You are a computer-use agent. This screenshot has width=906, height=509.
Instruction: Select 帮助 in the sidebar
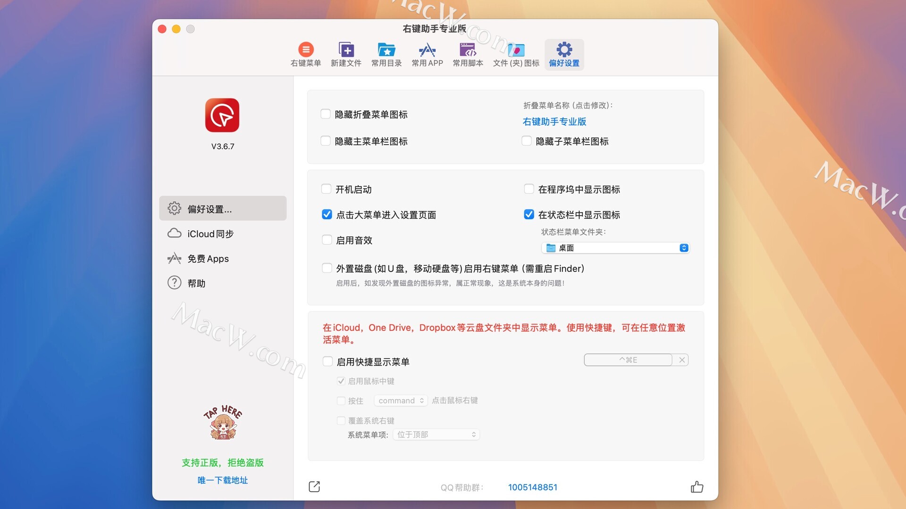pyautogui.click(x=223, y=283)
